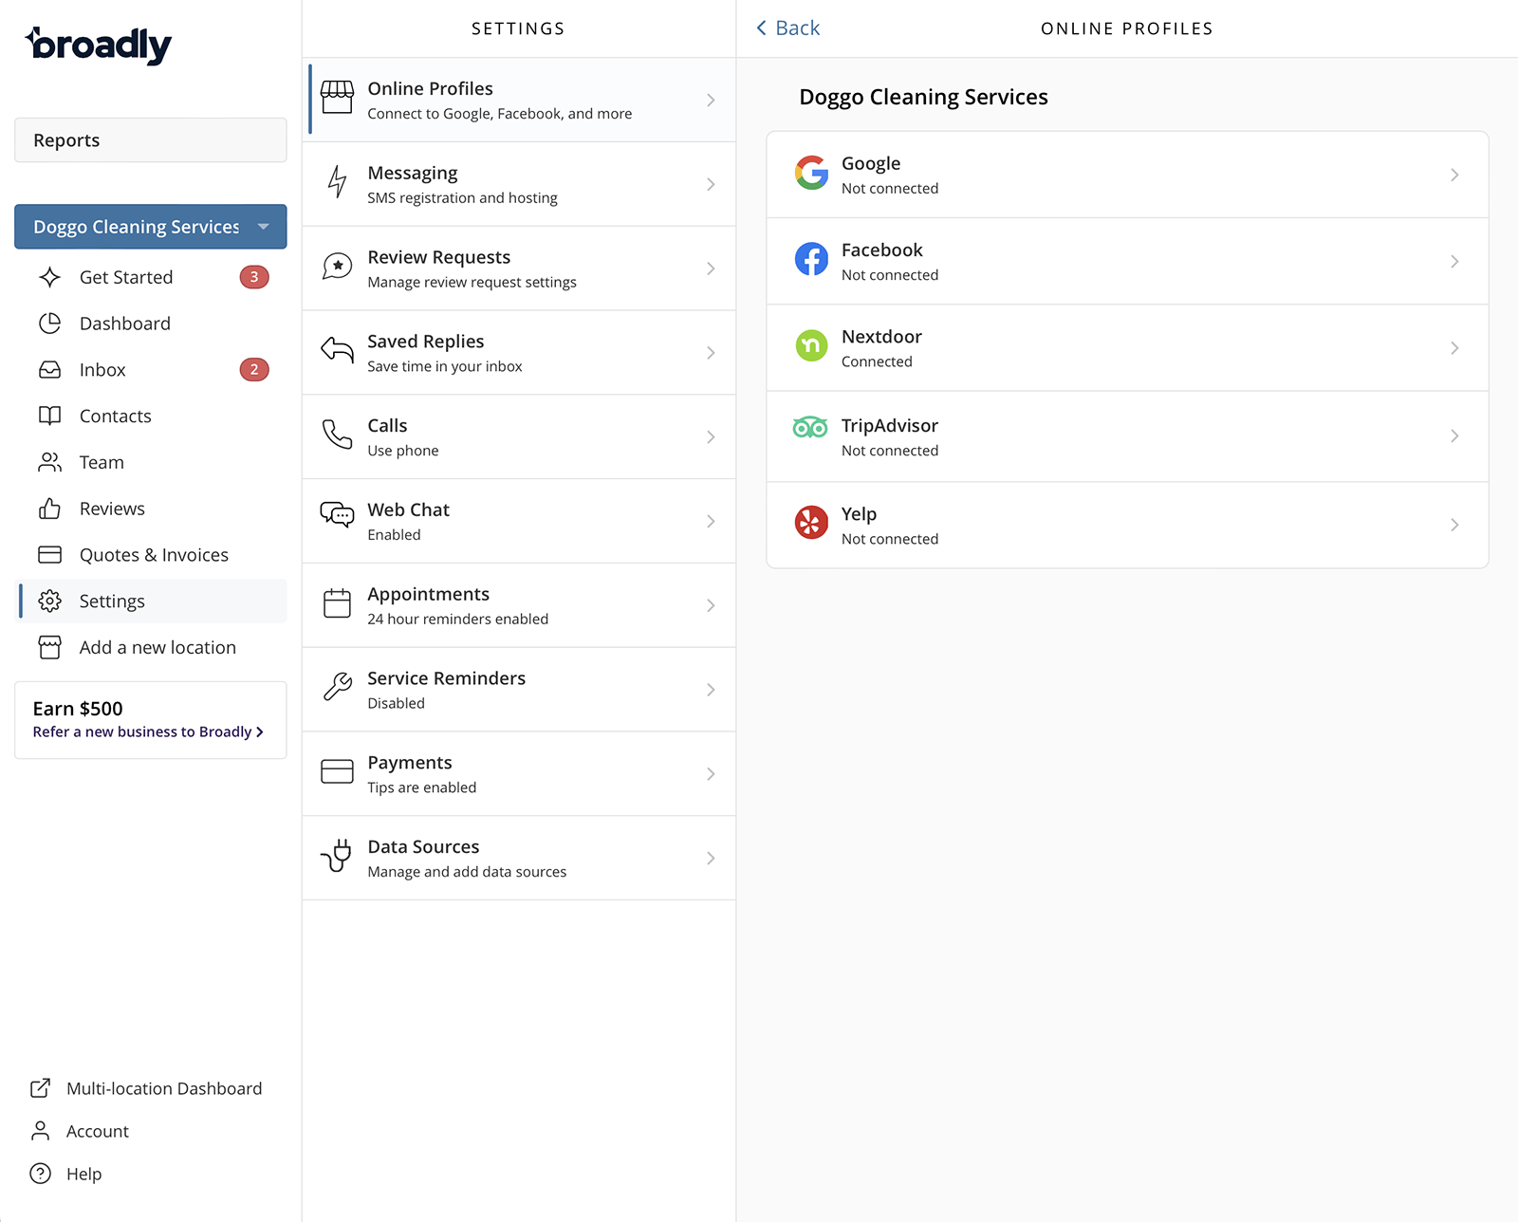Viewport: 1518px width, 1222px height.
Task: Click the Nextdoor logo icon
Action: point(811,345)
